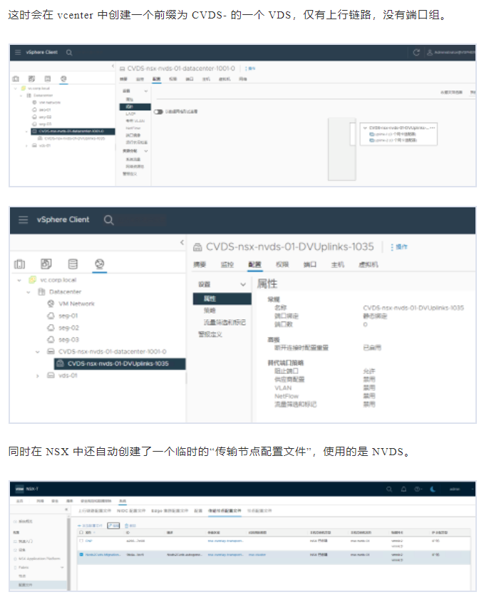The image size is (484, 597).
Task: Collapse settings section on datacenter-1001-0 config menu
Action: [145, 91]
